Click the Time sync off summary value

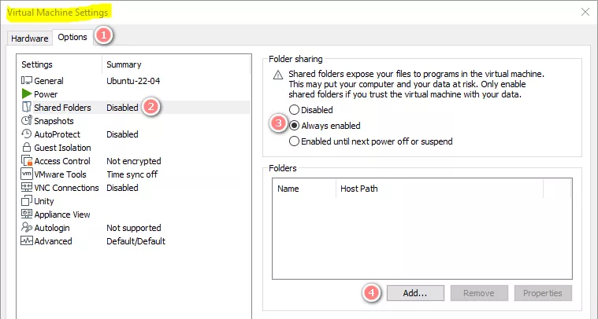pos(132,174)
